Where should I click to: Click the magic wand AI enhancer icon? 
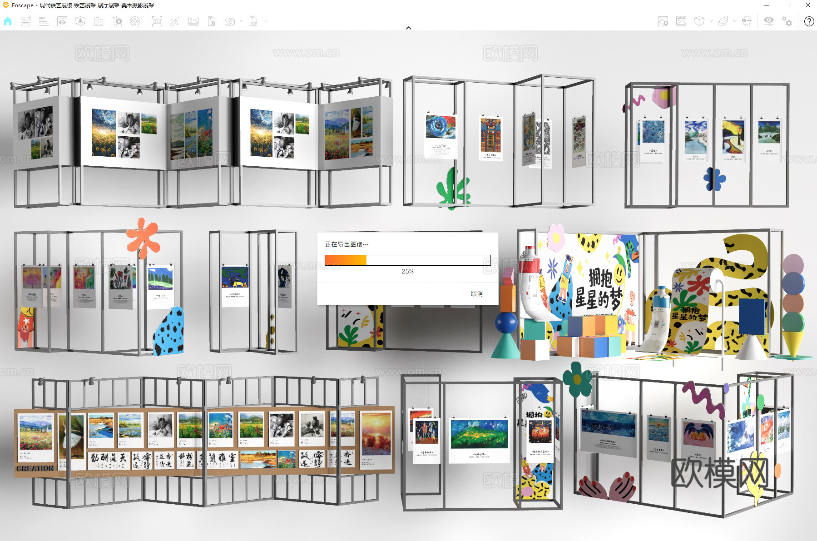pos(175,21)
